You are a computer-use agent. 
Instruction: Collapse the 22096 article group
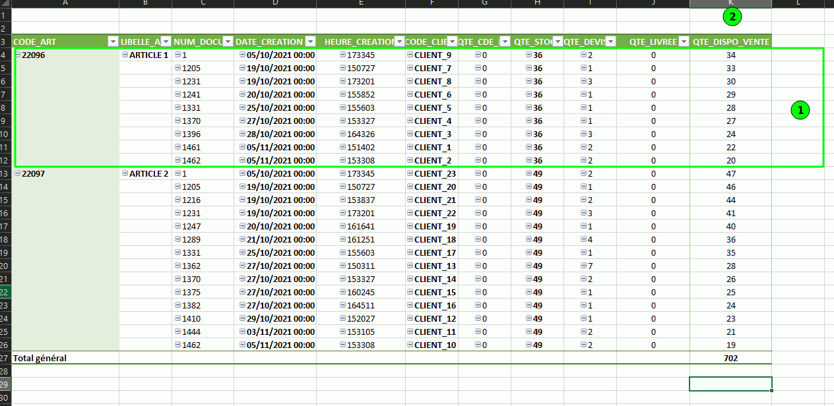pyautogui.click(x=18, y=55)
